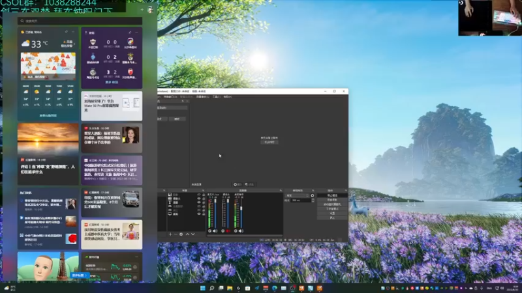Float the sources dock via header icon
This screenshot has height=293, width=522.
click(x=203, y=191)
